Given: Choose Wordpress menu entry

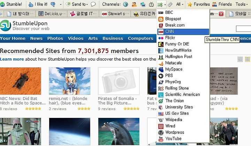Looking at the screenshot, I should 183,132.
